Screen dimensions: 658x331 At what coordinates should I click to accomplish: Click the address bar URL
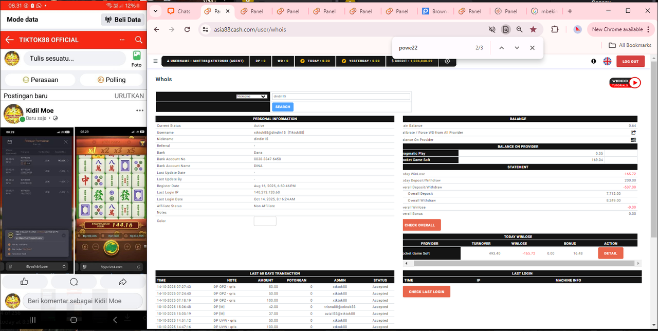pos(250,29)
